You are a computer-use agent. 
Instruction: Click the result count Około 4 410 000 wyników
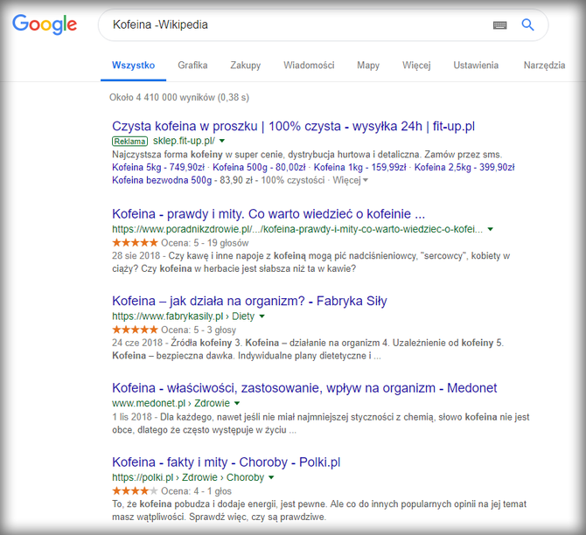tap(179, 98)
